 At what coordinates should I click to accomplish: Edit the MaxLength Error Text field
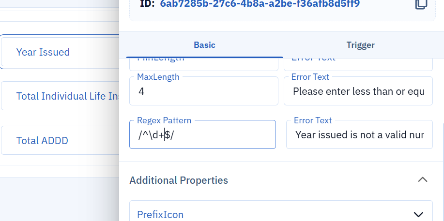pyautogui.click(x=358, y=91)
